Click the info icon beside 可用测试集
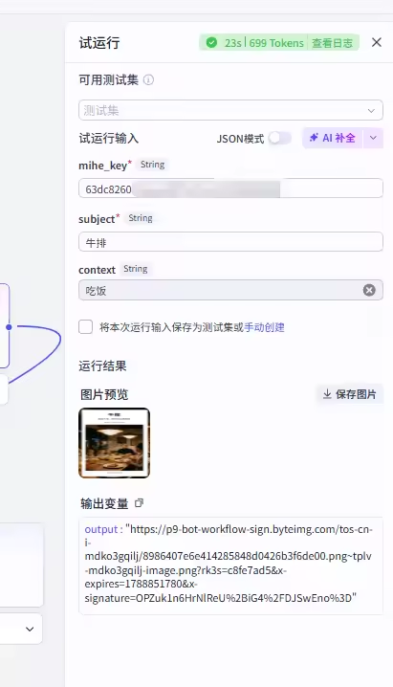This screenshot has width=393, height=687. (149, 80)
